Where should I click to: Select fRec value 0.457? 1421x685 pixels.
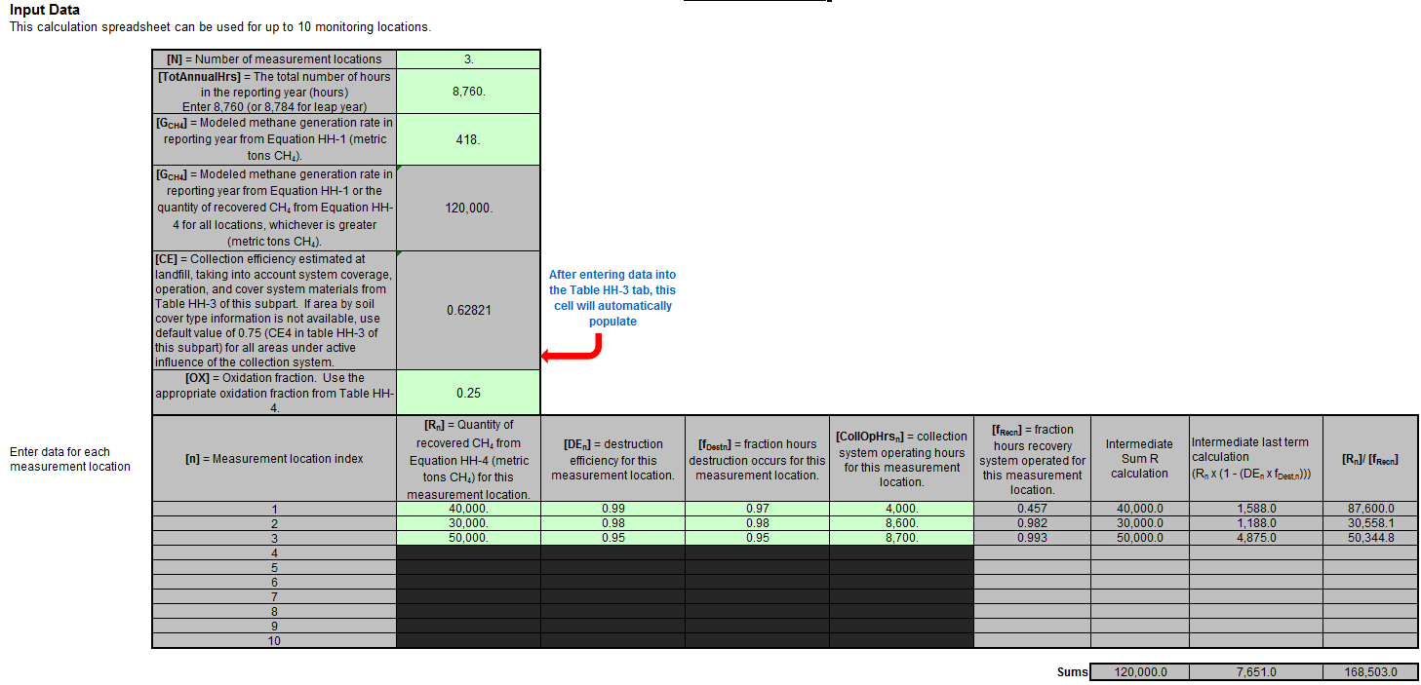(x=1032, y=509)
